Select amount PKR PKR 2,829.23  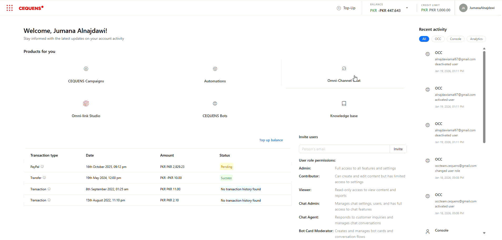coord(172,167)
